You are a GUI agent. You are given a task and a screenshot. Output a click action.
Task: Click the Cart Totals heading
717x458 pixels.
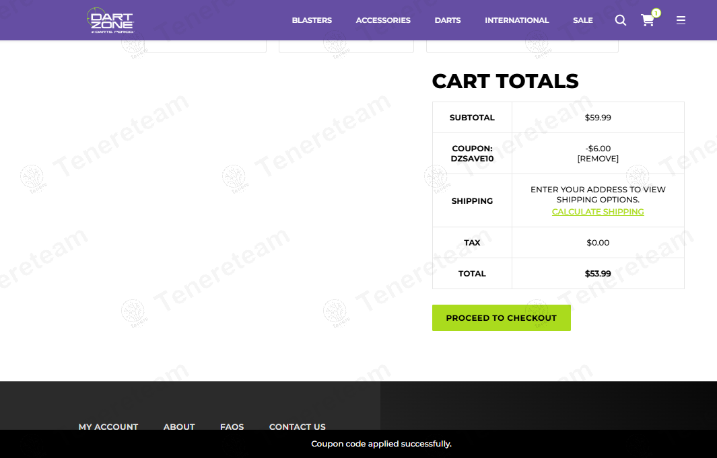tap(505, 81)
